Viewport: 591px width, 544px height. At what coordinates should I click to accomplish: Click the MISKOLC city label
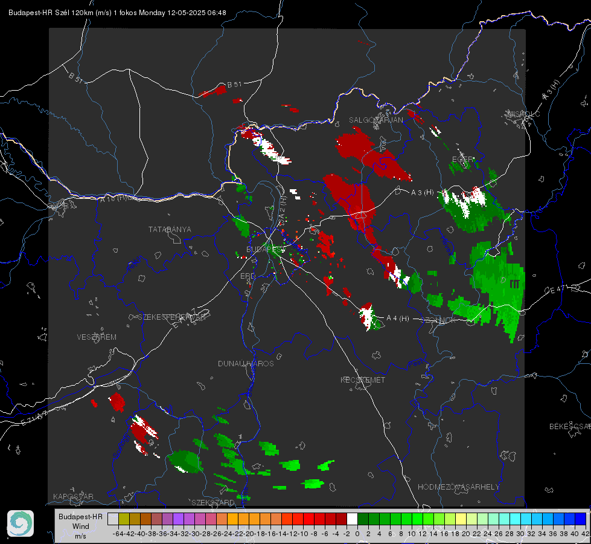523,114
